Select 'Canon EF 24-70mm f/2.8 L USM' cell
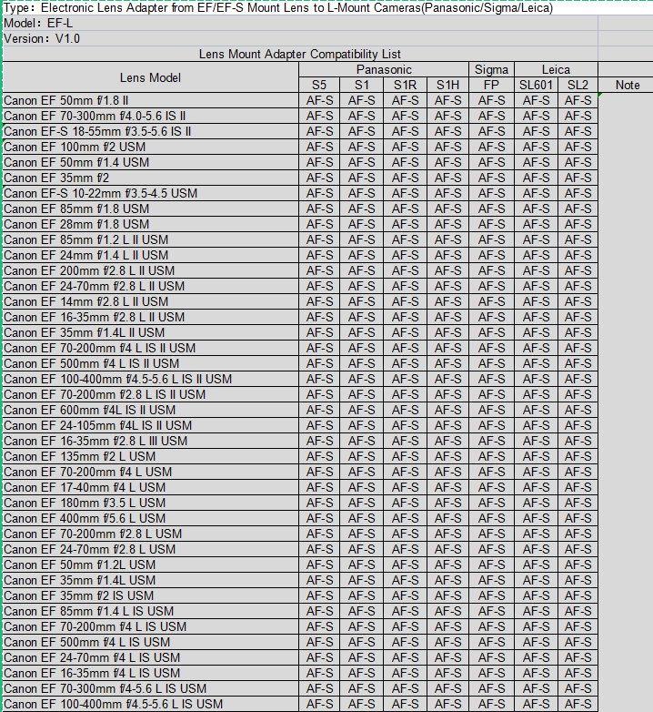Viewport: 653px width, 712px height. [x=151, y=549]
